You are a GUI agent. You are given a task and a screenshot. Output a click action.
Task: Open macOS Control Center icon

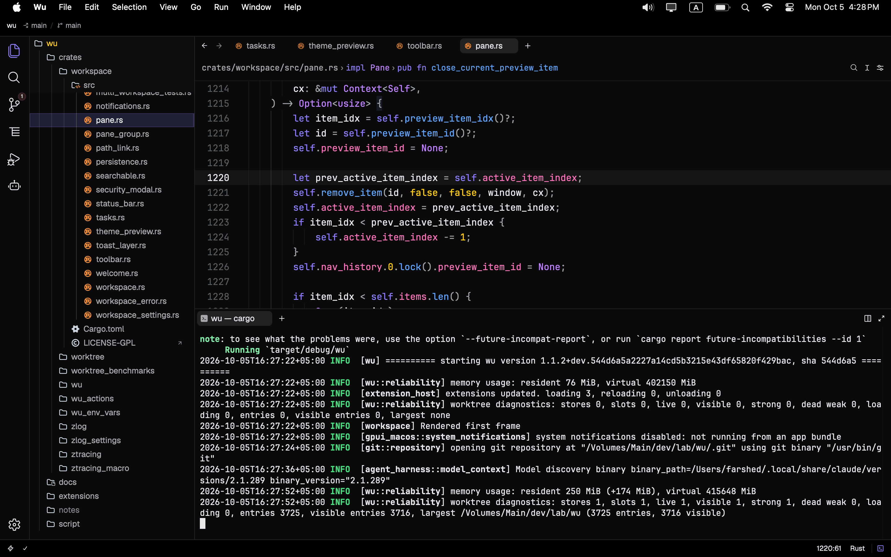tap(789, 7)
